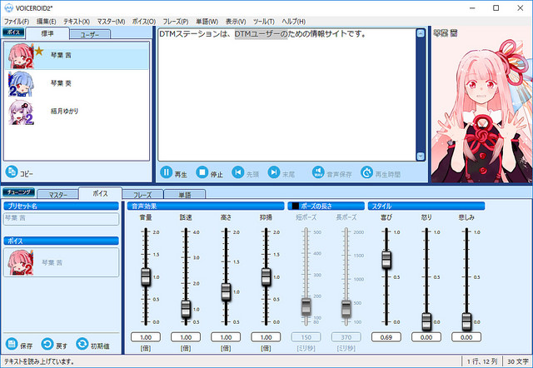Click the 高さ pitch slider handle
Screen dimensions: 533x368
tap(226, 291)
